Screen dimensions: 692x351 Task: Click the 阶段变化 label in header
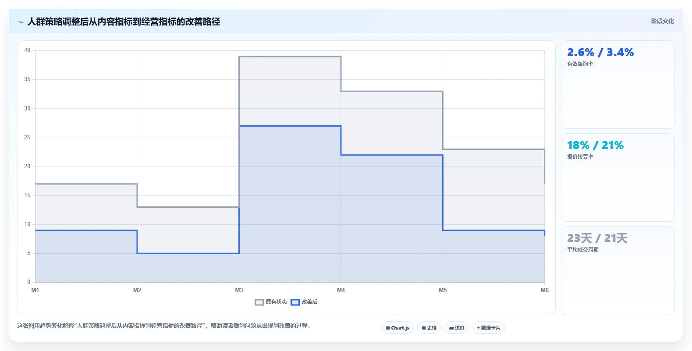point(662,21)
